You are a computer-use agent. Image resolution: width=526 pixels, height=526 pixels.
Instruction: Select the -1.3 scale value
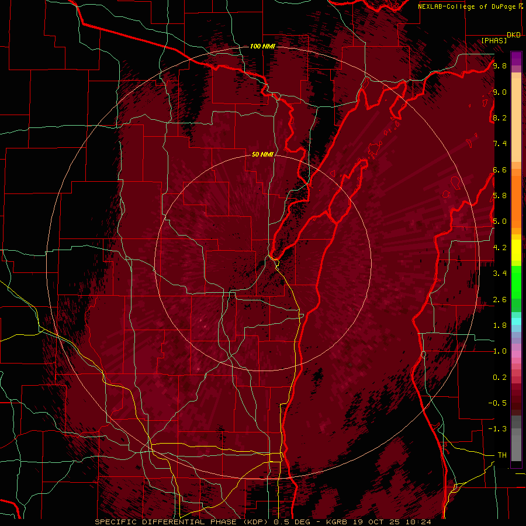[497, 429]
